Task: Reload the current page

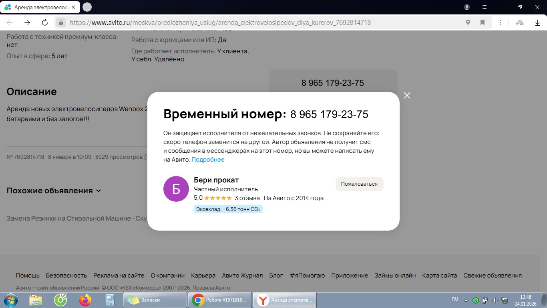Action: (45, 22)
